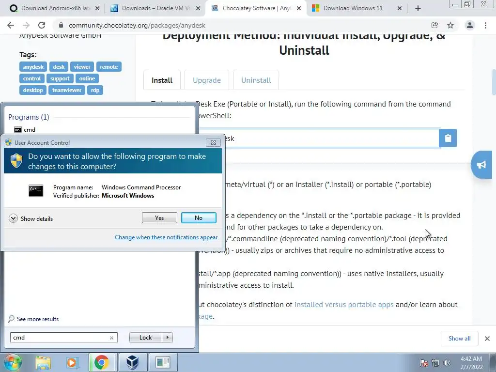
Task: Click the online tag
Action: tap(87, 78)
